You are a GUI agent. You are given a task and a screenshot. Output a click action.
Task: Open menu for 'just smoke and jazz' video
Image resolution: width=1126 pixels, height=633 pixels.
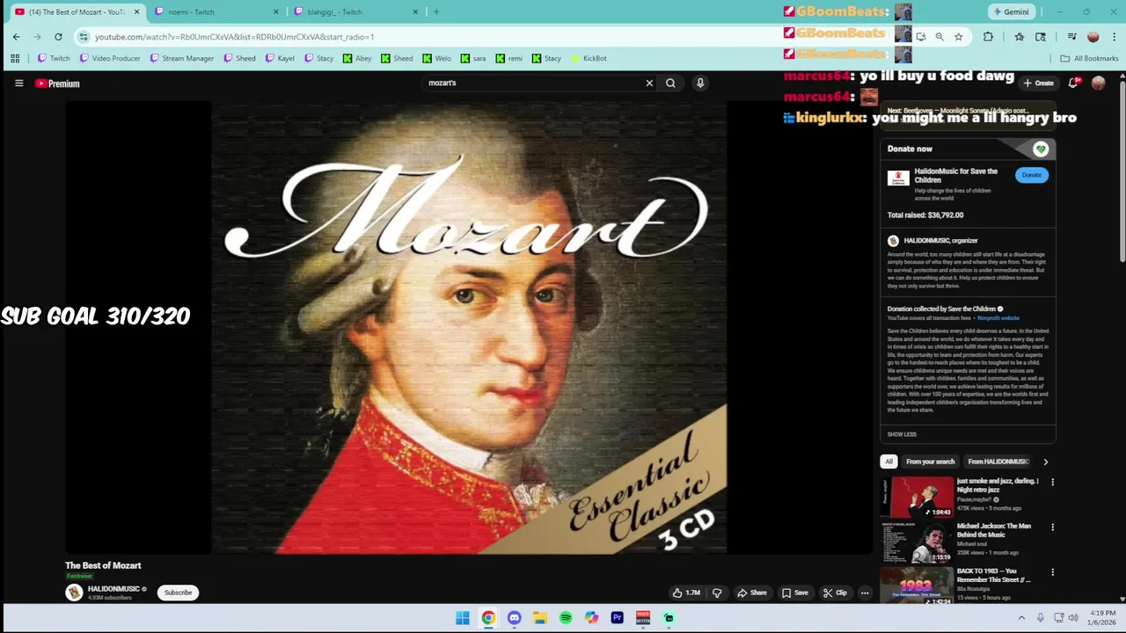[1052, 482]
